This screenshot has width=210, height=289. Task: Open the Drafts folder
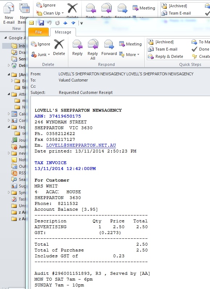18,52
